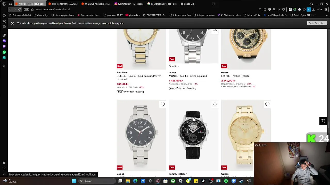Click the snapshot crop button on page edge
This screenshot has height=185, width=330.
coord(323,121)
